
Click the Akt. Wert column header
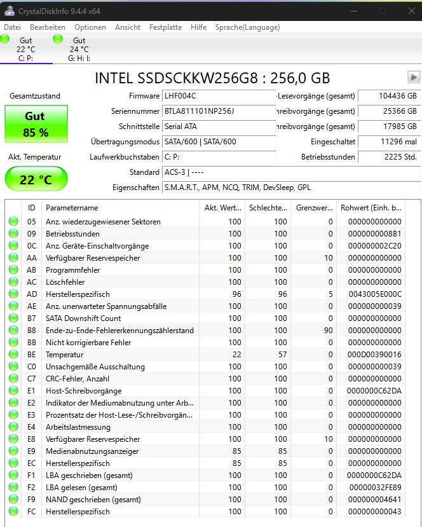coord(222,208)
